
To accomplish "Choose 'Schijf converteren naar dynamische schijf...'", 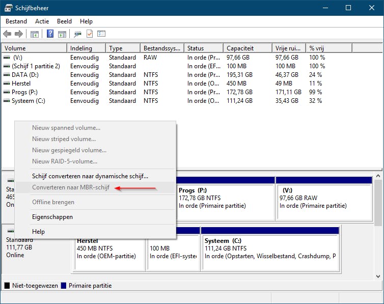I will (90, 176).
